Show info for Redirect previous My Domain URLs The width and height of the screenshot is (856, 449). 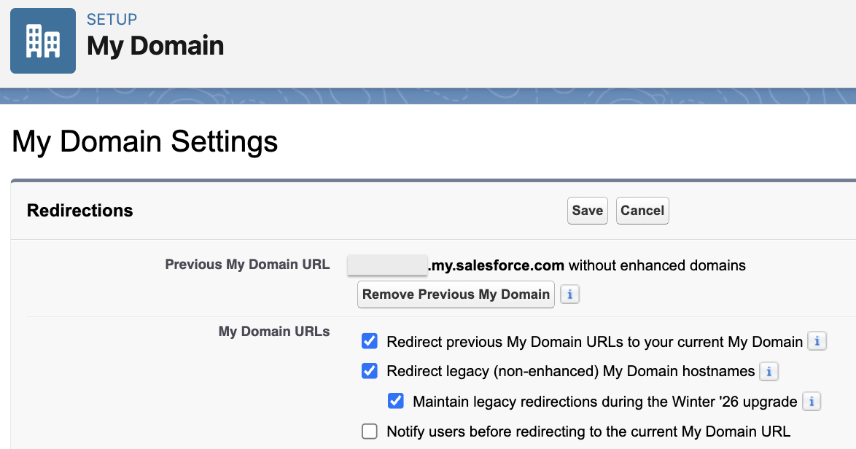pyautogui.click(x=818, y=341)
